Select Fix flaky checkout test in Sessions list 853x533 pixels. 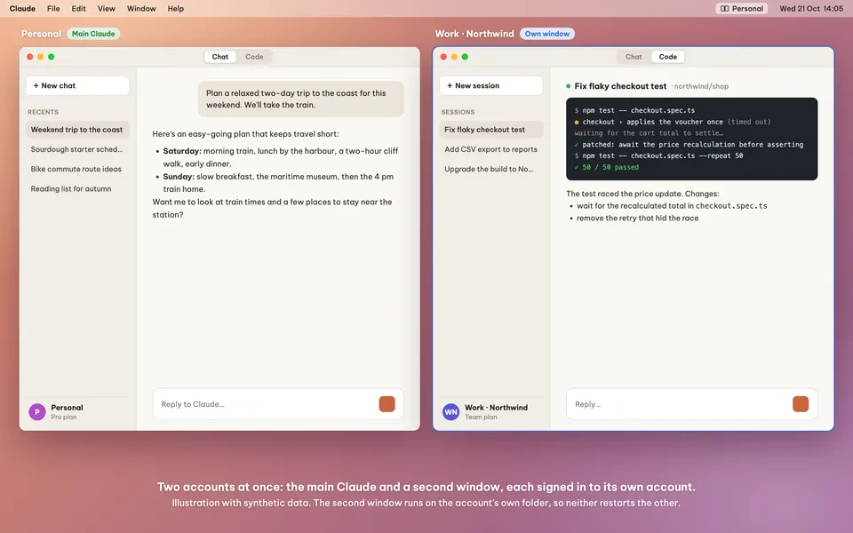click(x=490, y=130)
